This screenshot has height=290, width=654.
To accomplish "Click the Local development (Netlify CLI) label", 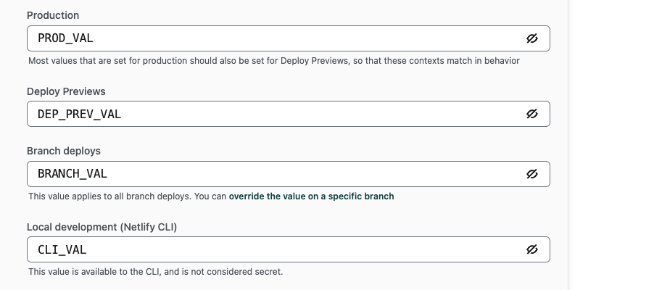I will 102,227.
